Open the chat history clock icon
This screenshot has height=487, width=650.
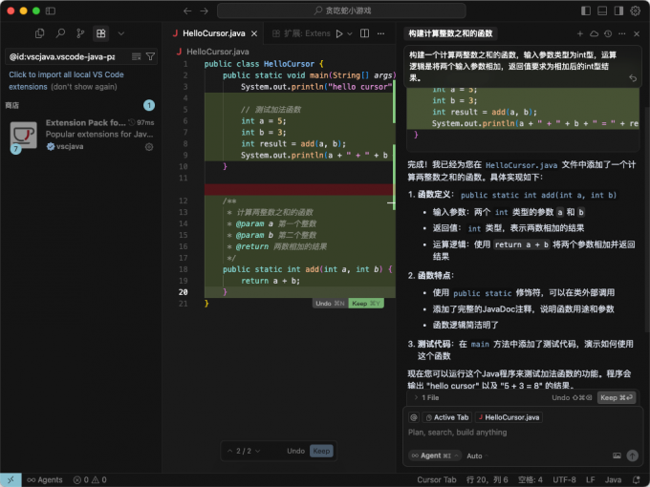608,33
